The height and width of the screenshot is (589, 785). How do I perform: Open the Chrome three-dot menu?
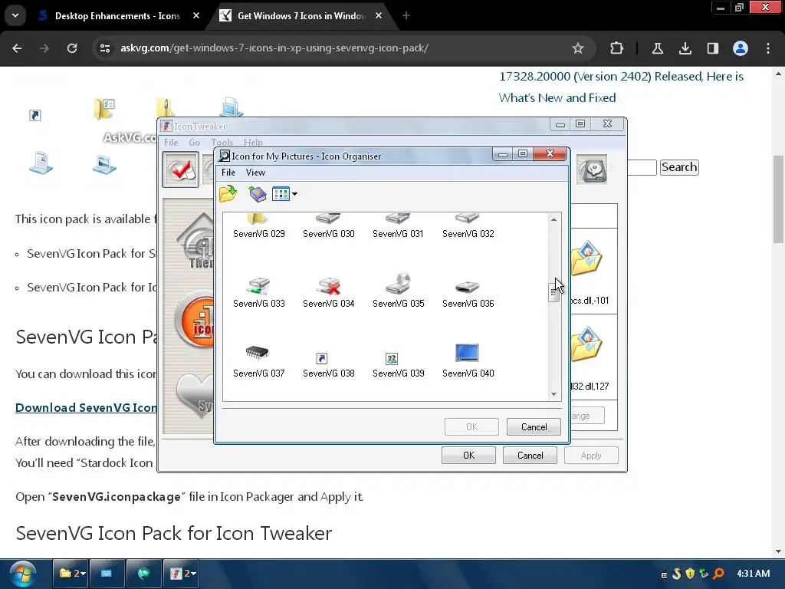[768, 48]
